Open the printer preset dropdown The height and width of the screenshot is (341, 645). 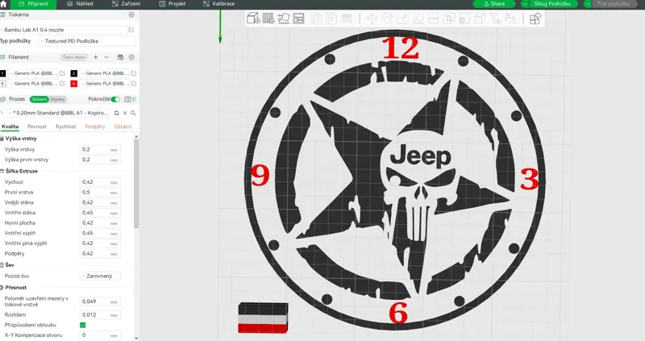pos(64,30)
